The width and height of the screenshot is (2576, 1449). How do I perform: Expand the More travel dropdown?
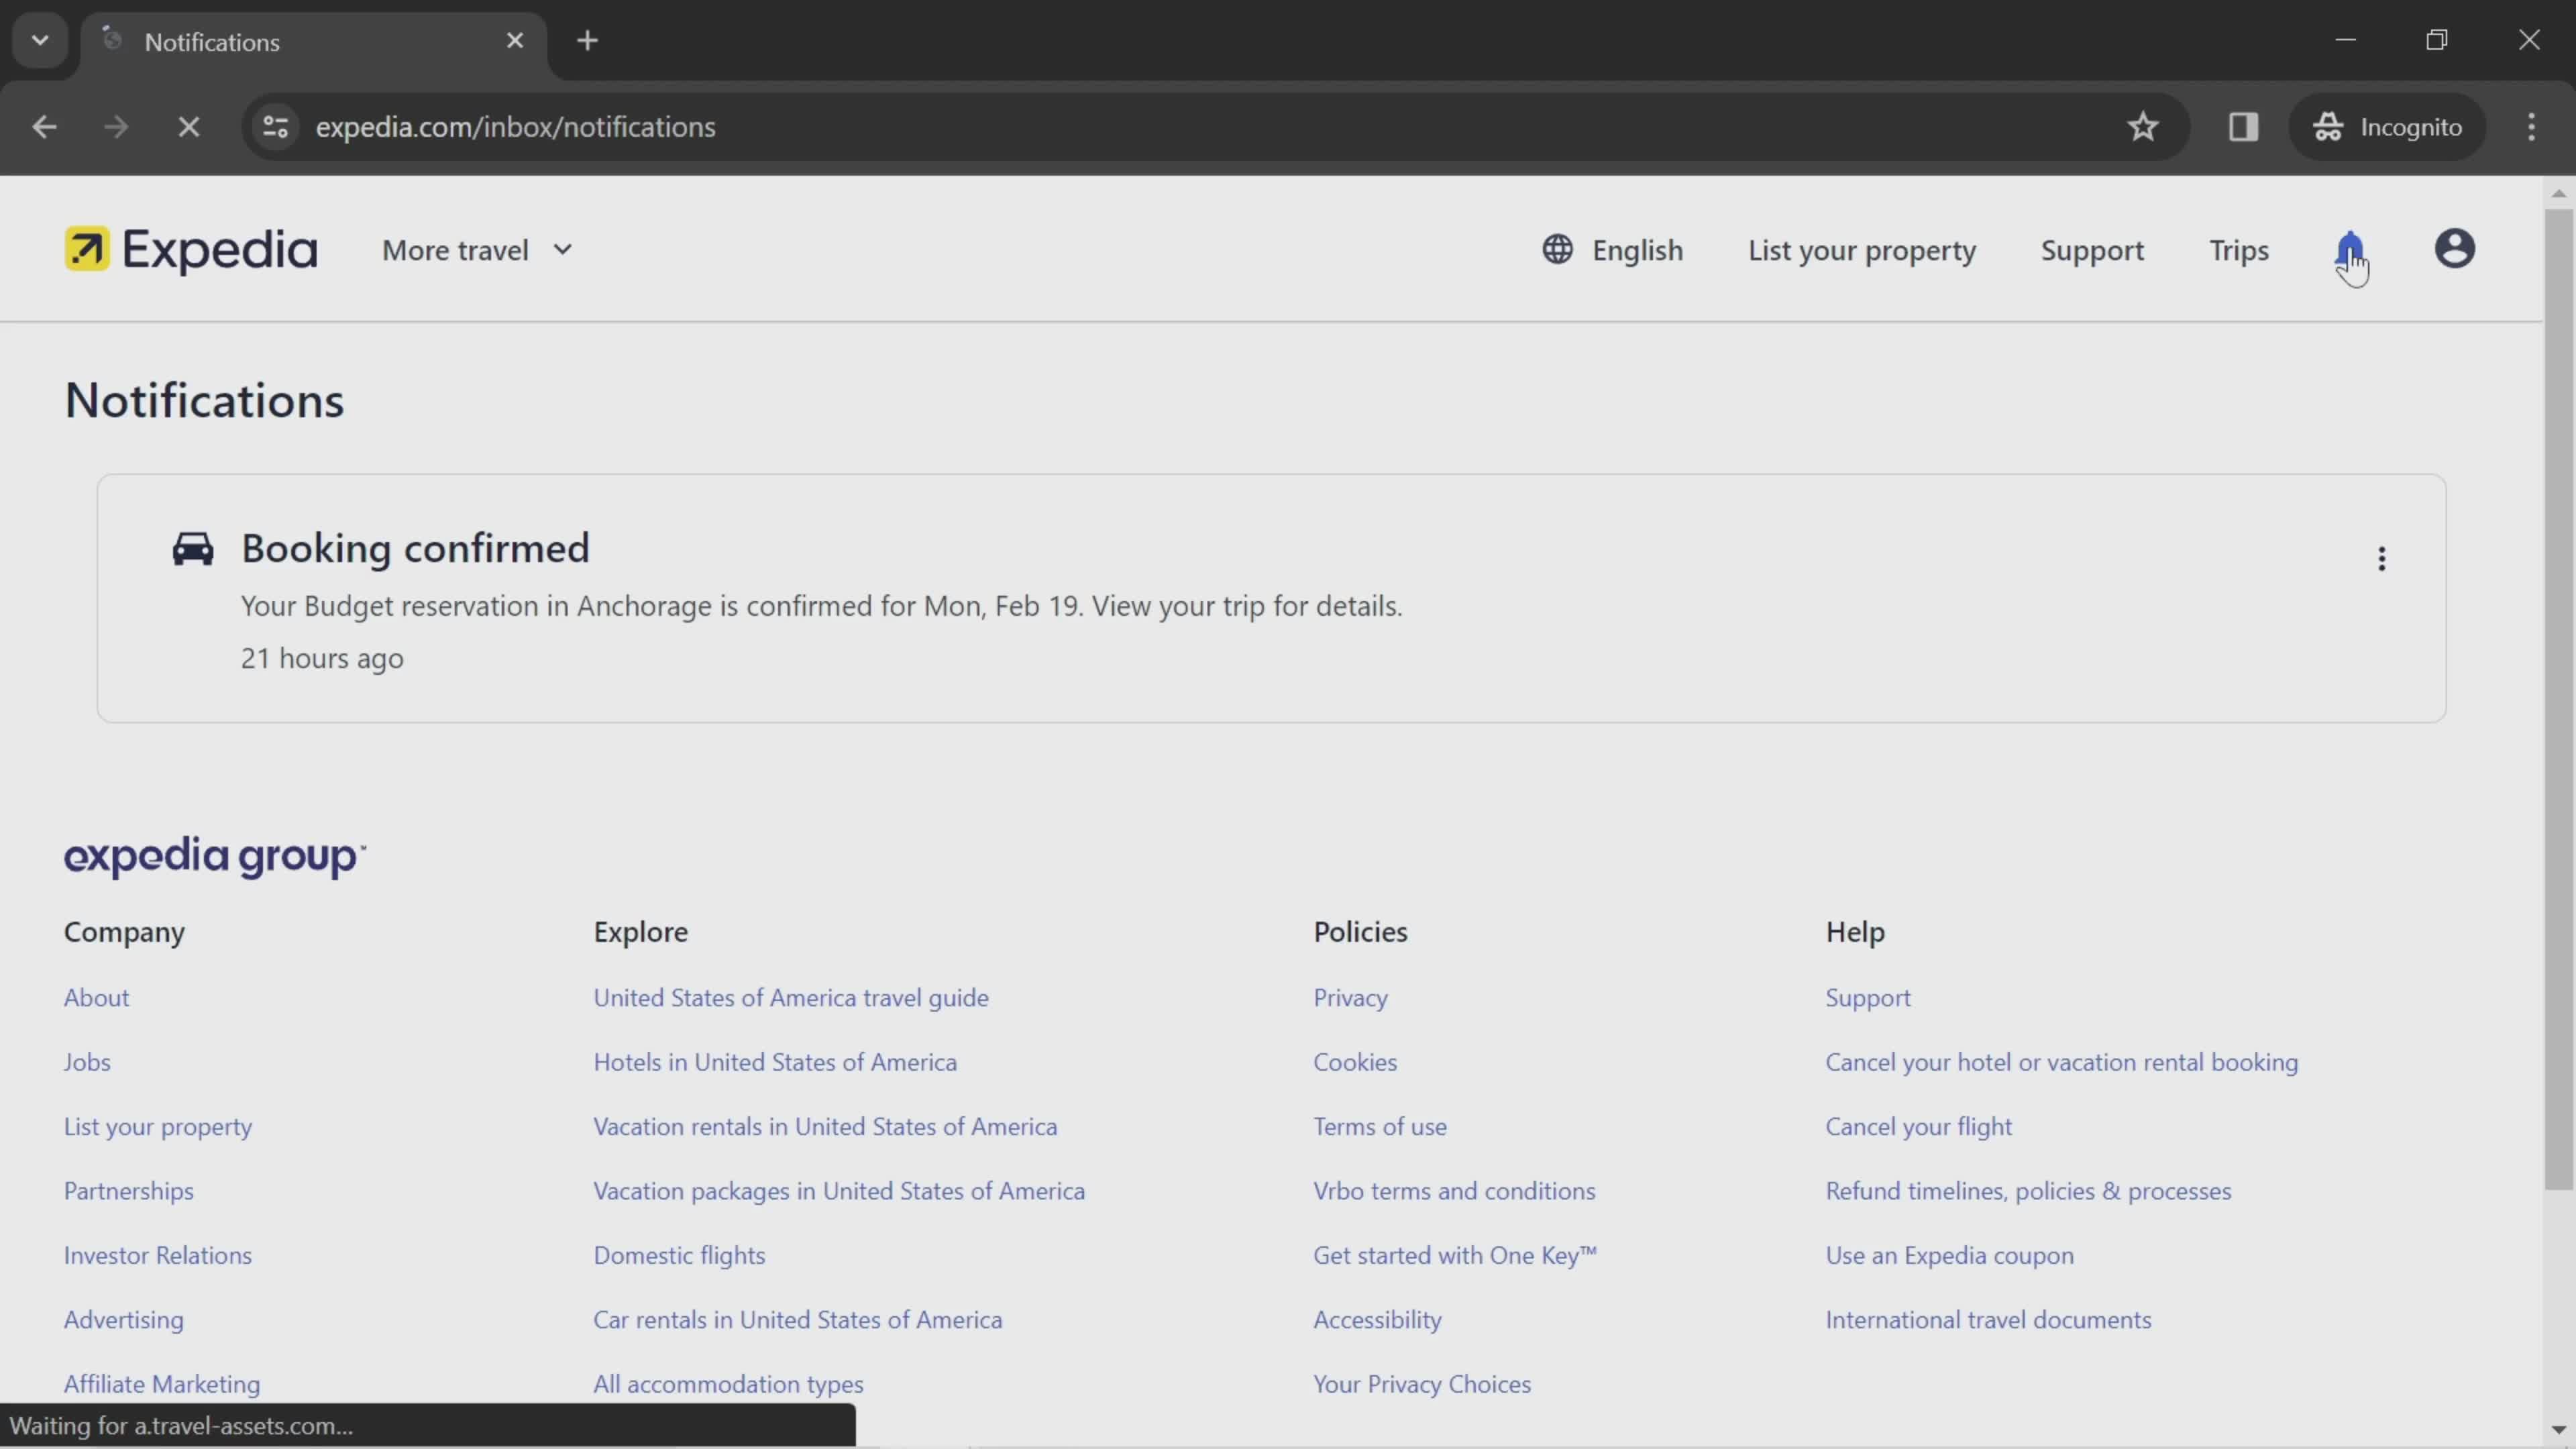point(477,250)
